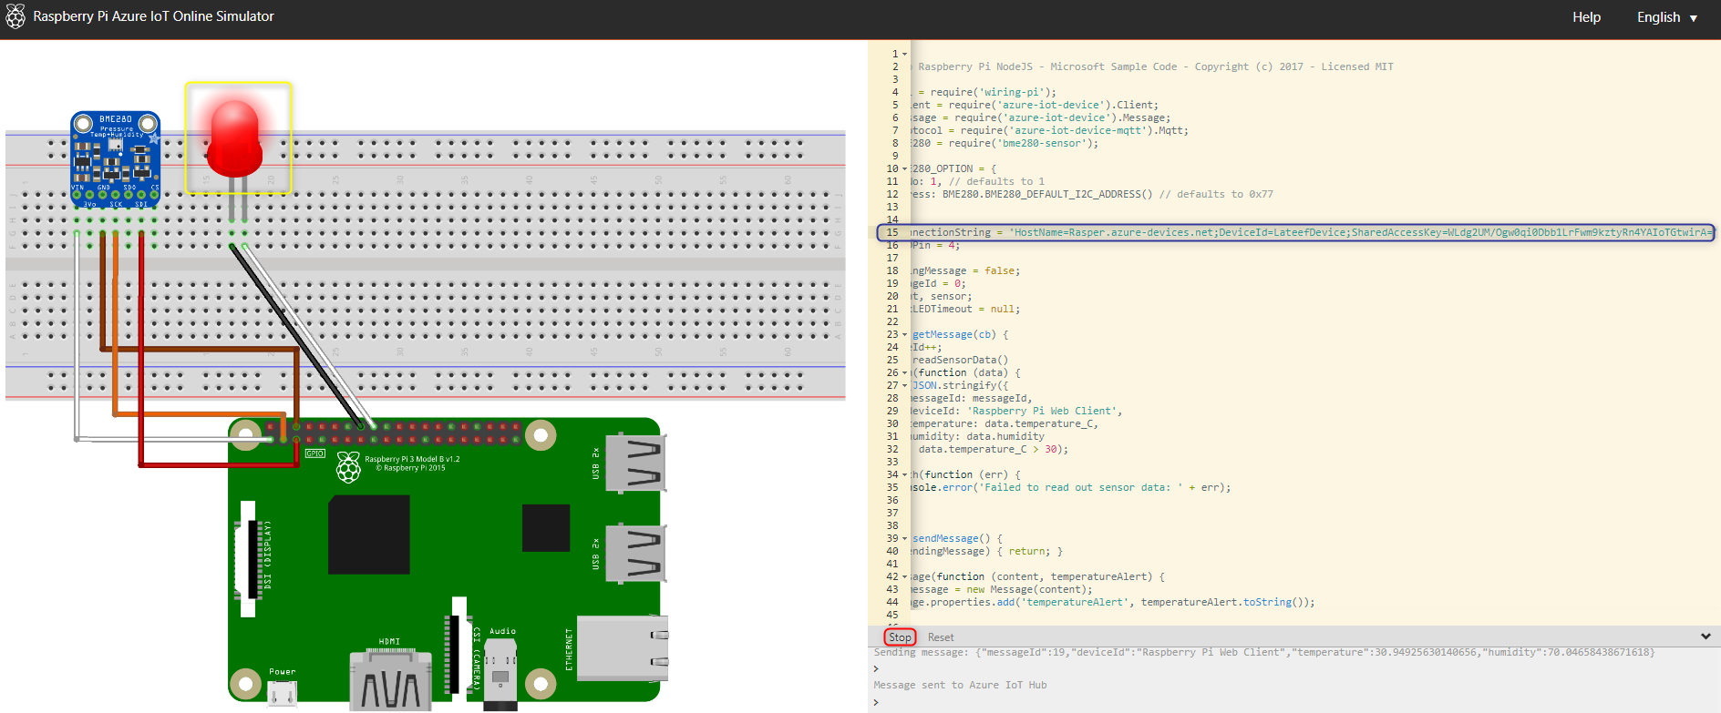
Task: Open the Help menu
Action: [x=1586, y=17]
